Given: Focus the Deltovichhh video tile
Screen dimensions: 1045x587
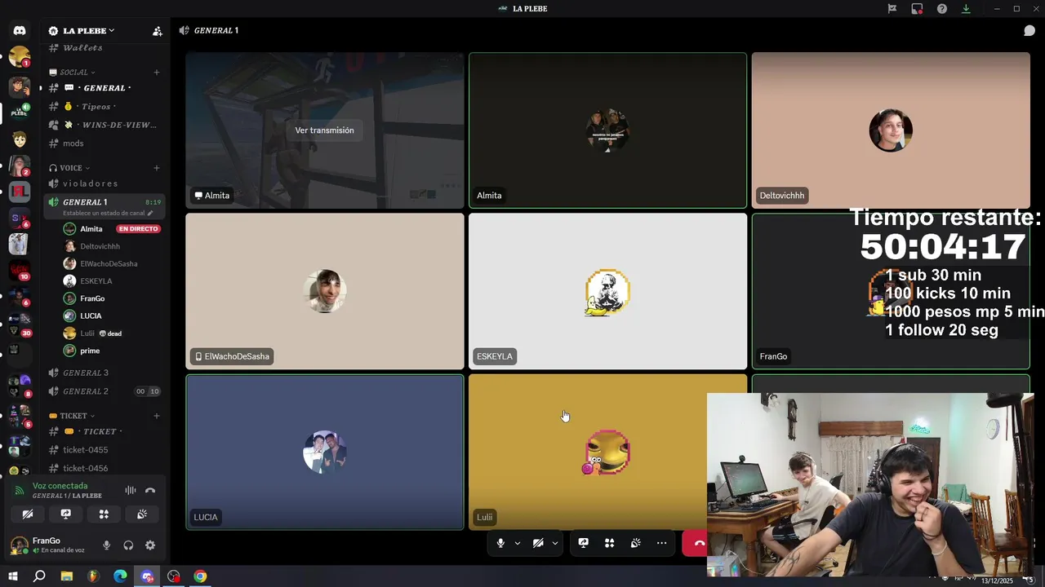Looking at the screenshot, I should 891,130.
